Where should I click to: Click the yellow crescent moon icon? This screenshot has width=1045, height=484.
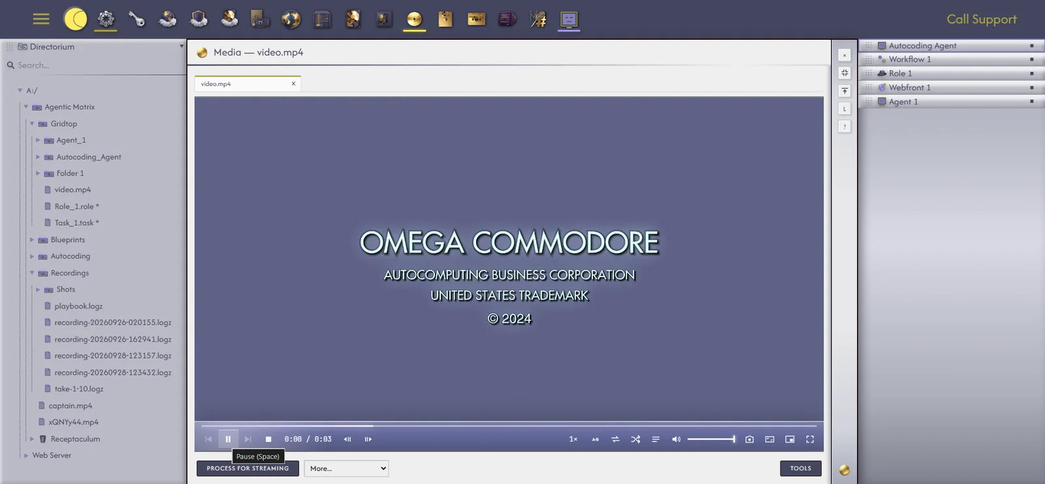coord(75,19)
